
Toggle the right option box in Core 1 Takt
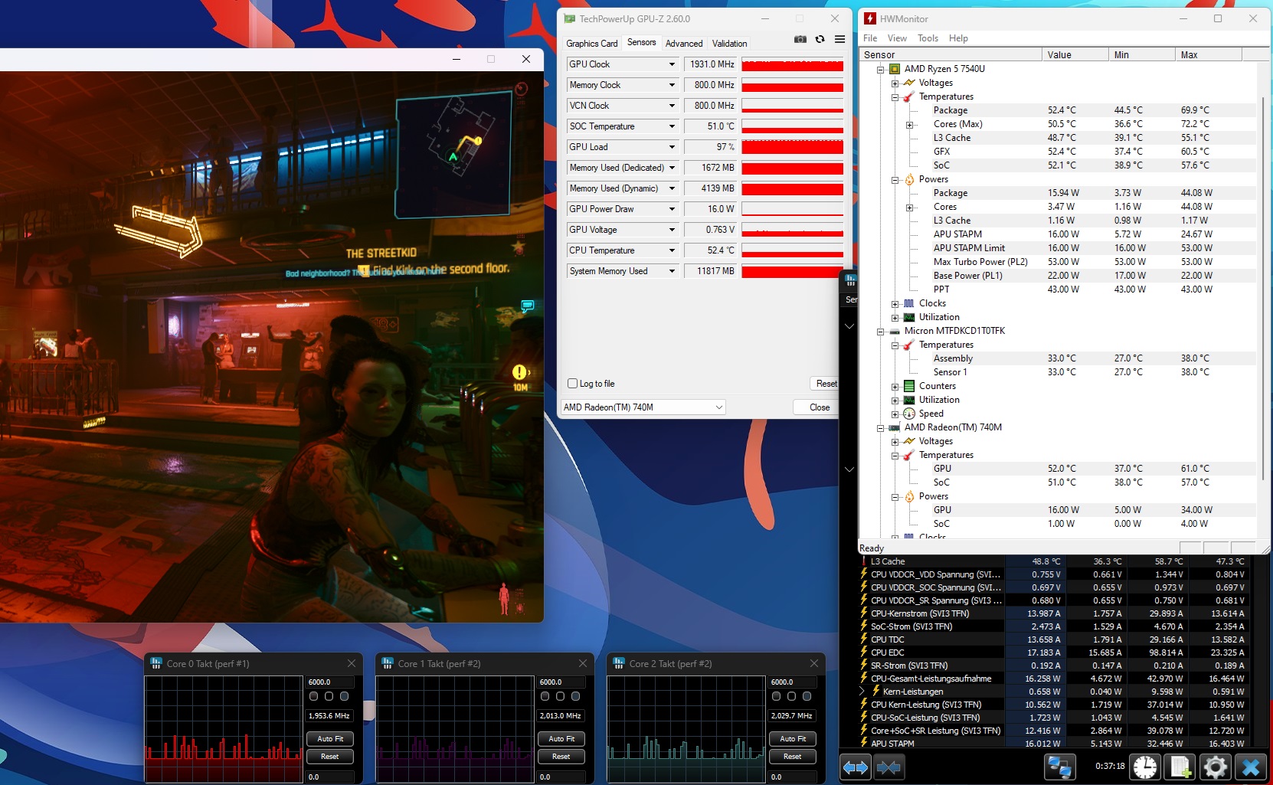tap(575, 696)
